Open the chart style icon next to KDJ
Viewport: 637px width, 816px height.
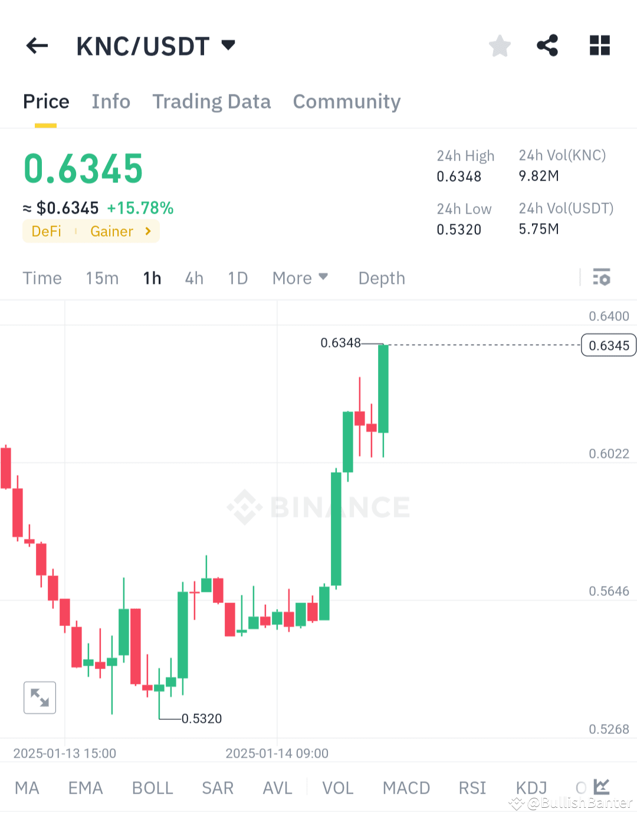pos(601,787)
